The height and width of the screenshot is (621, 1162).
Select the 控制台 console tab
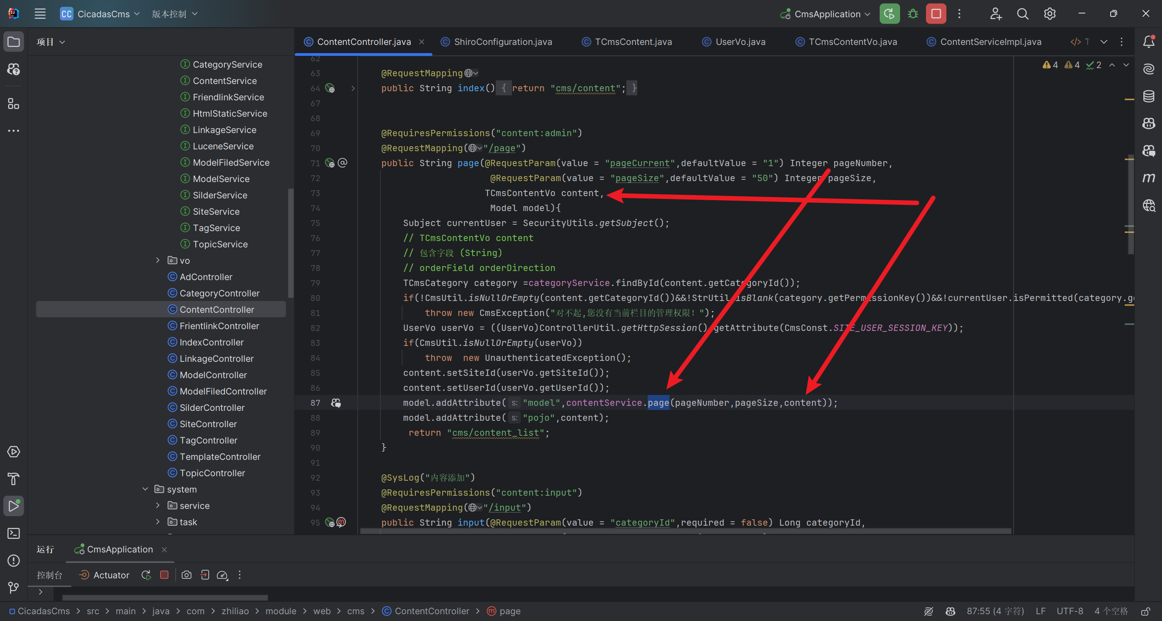49,575
